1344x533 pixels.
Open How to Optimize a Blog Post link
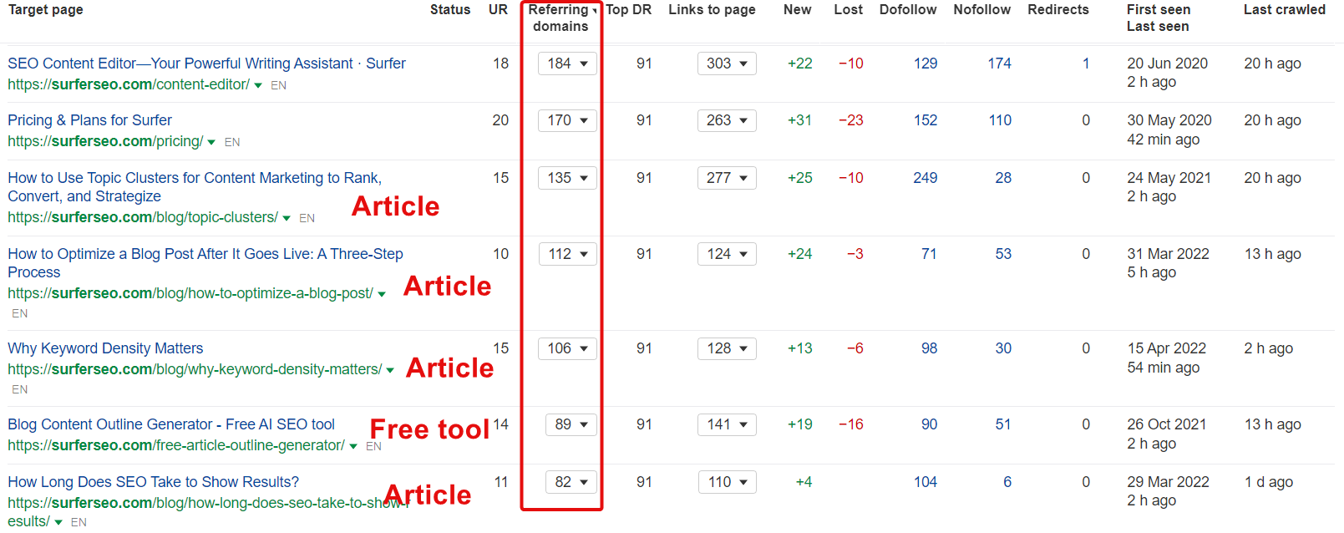[x=205, y=263]
